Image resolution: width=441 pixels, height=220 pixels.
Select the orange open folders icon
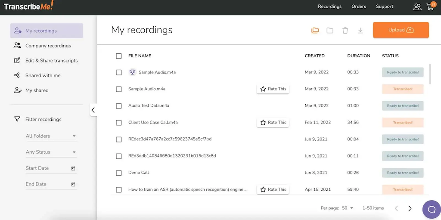tap(315, 31)
